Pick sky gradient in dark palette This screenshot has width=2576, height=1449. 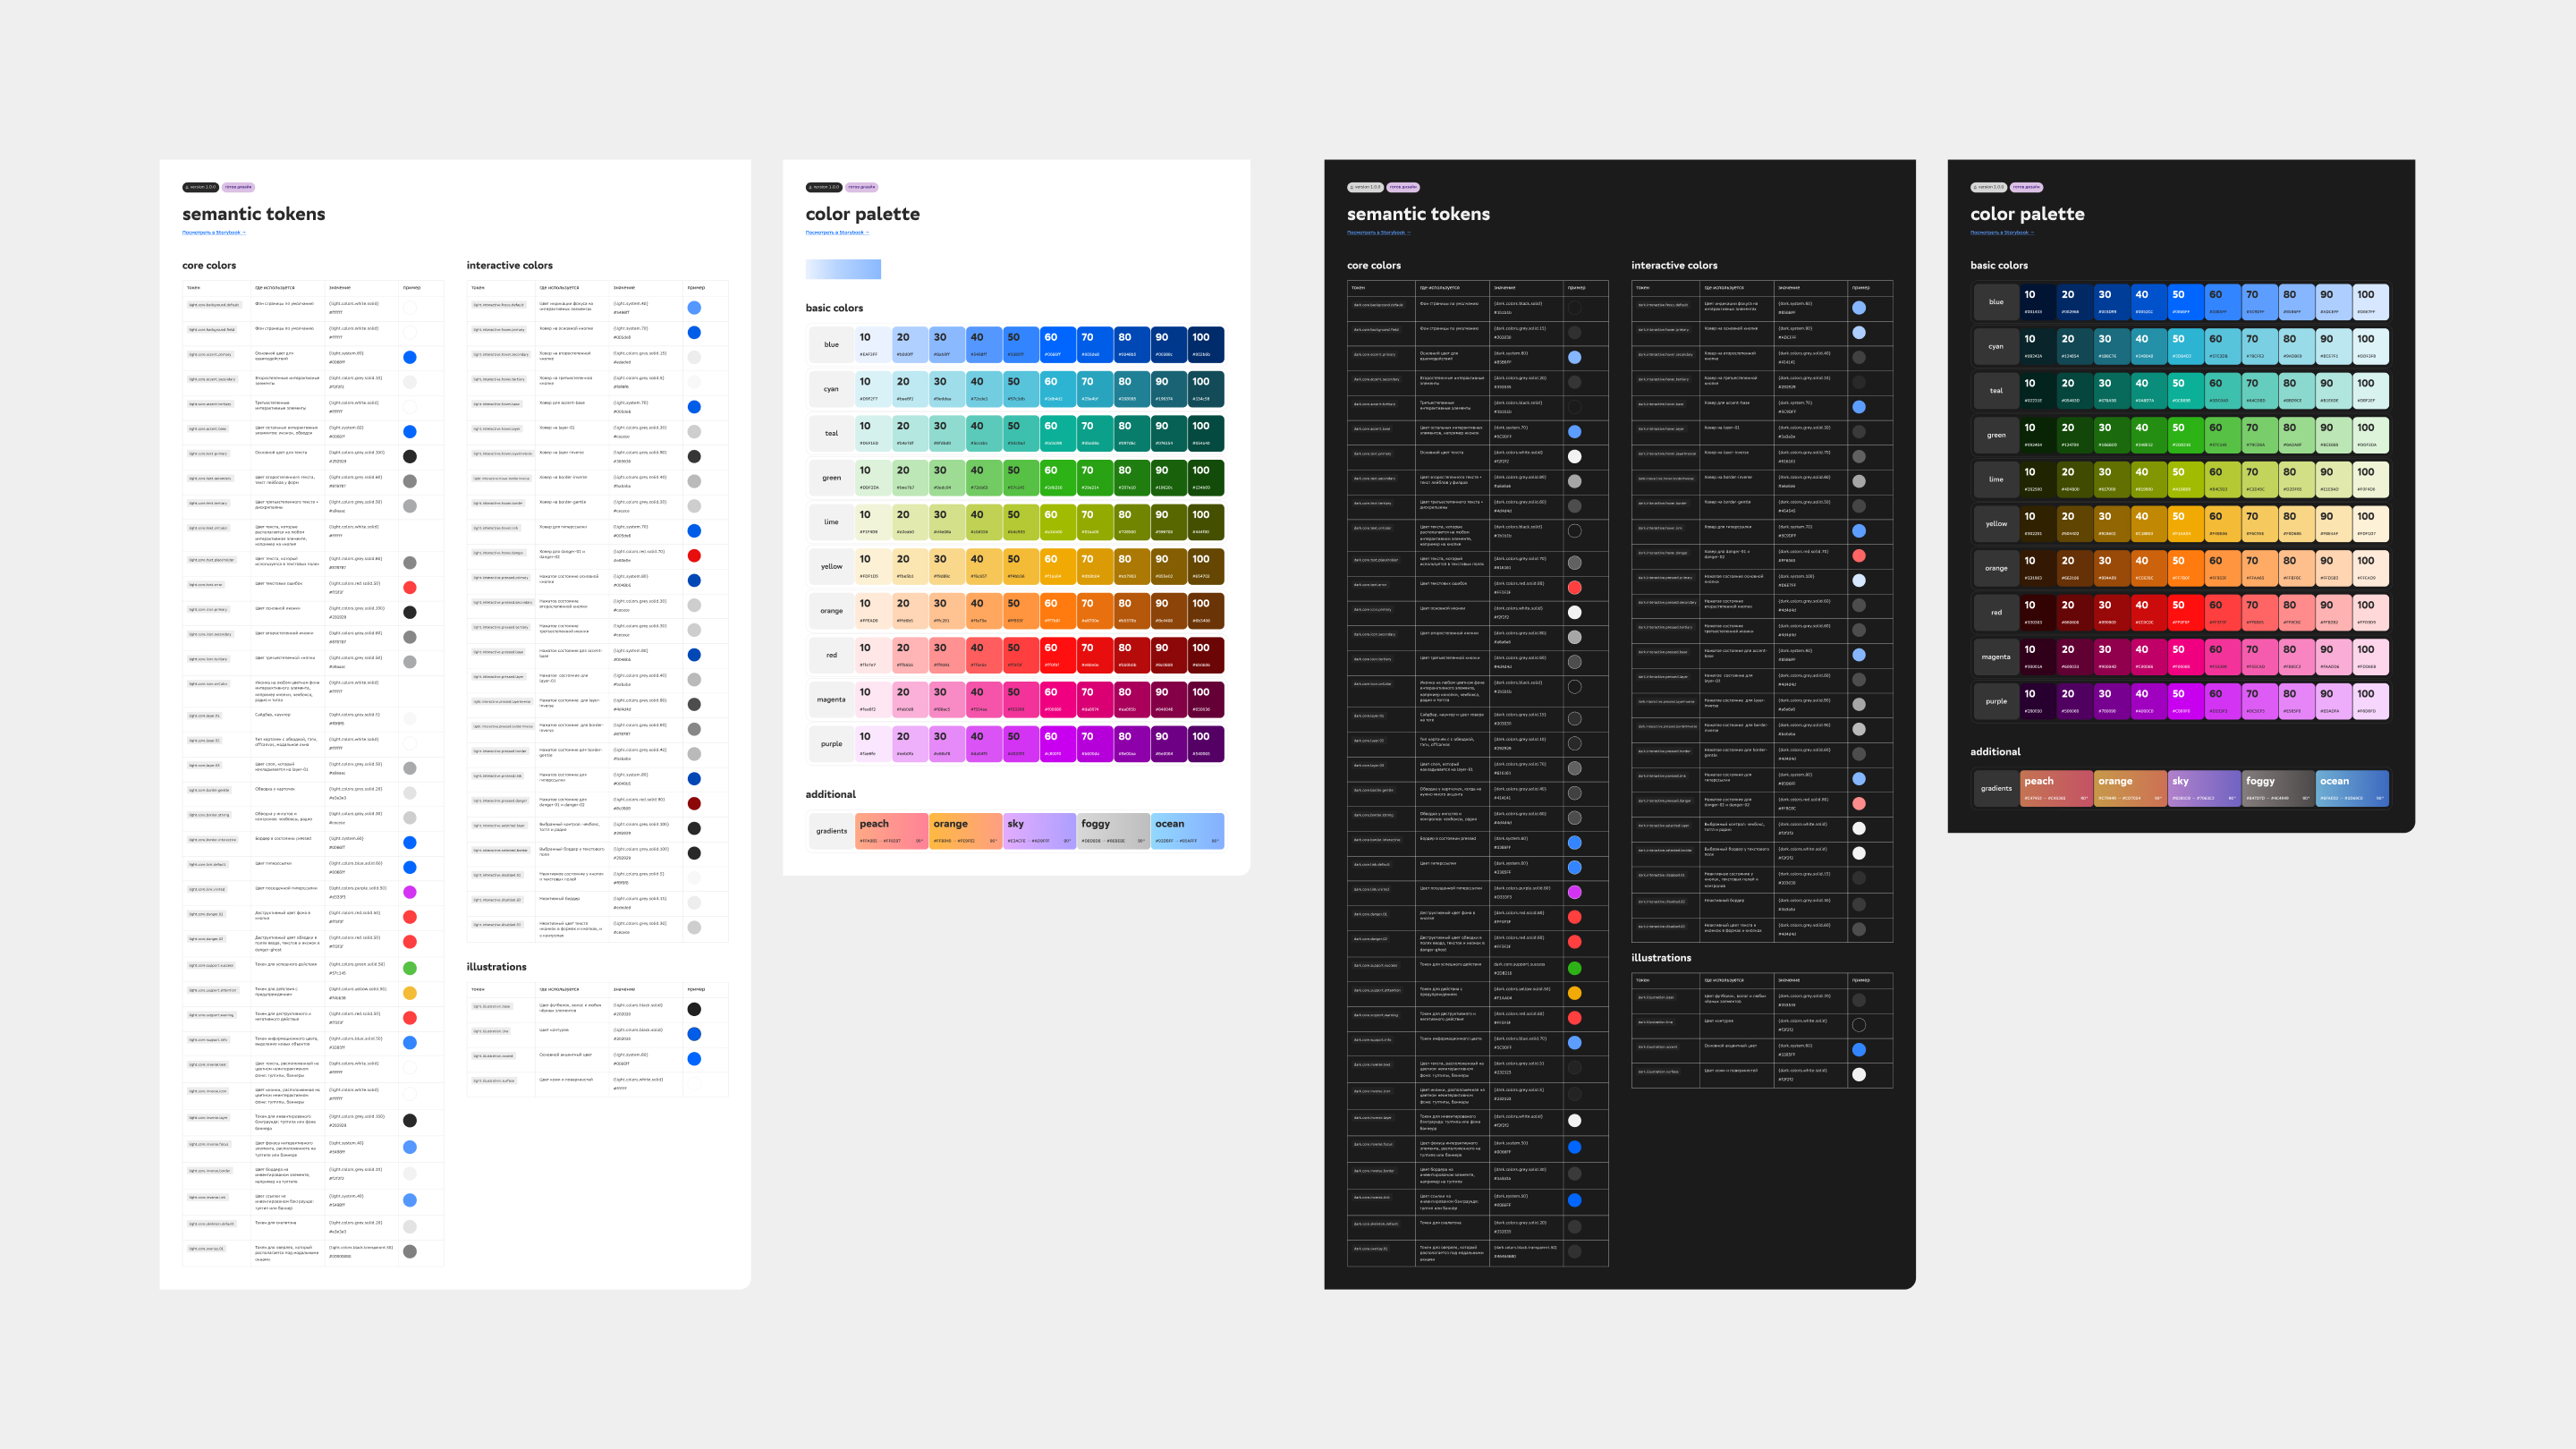tap(2204, 788)
